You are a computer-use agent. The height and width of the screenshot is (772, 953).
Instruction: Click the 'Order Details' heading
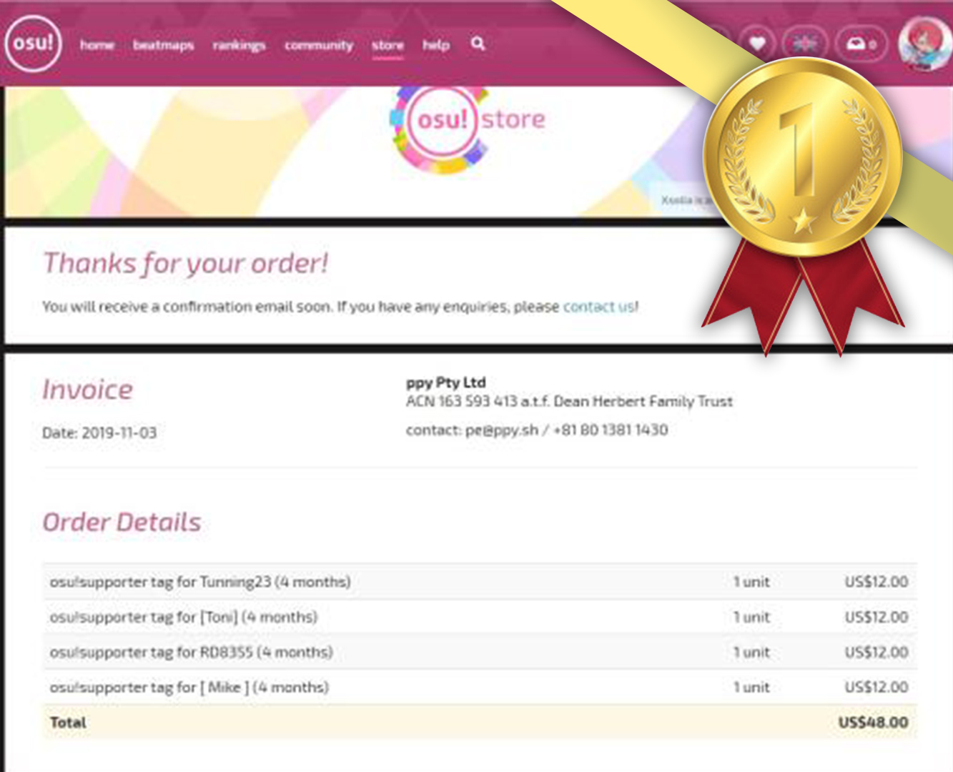click(x=122, y=522)
